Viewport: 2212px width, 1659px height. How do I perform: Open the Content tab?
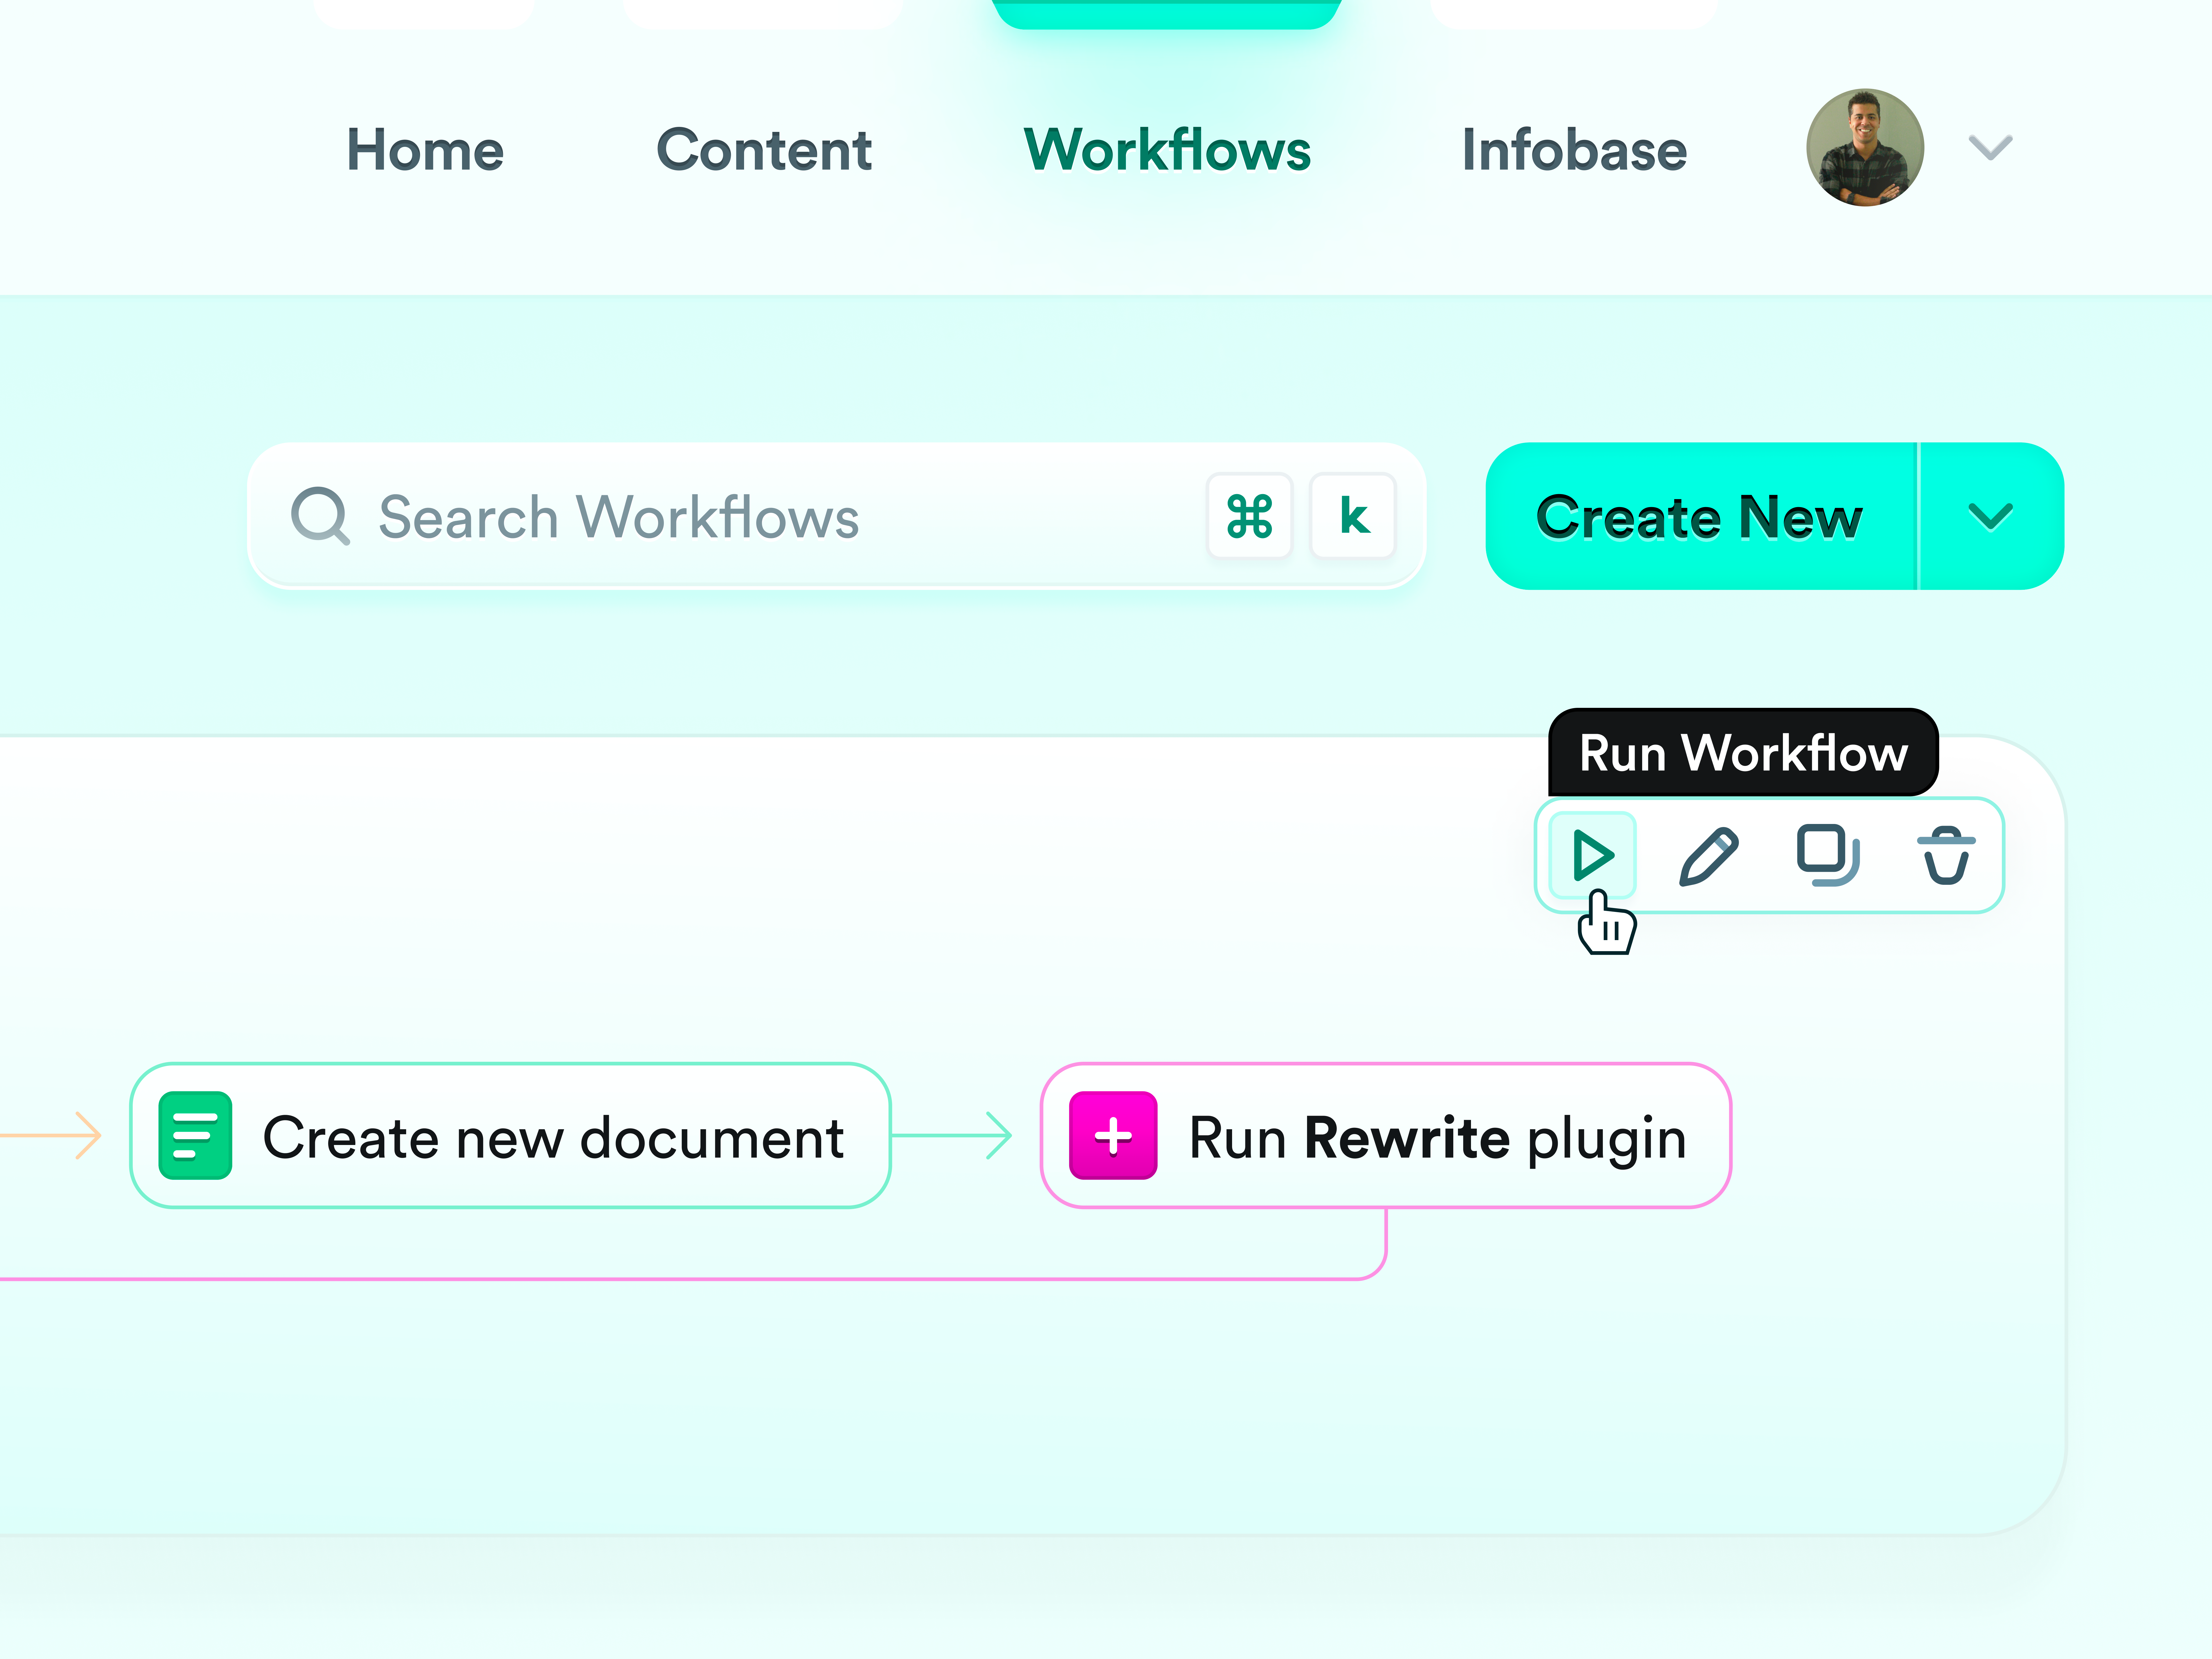pos(764,150)
